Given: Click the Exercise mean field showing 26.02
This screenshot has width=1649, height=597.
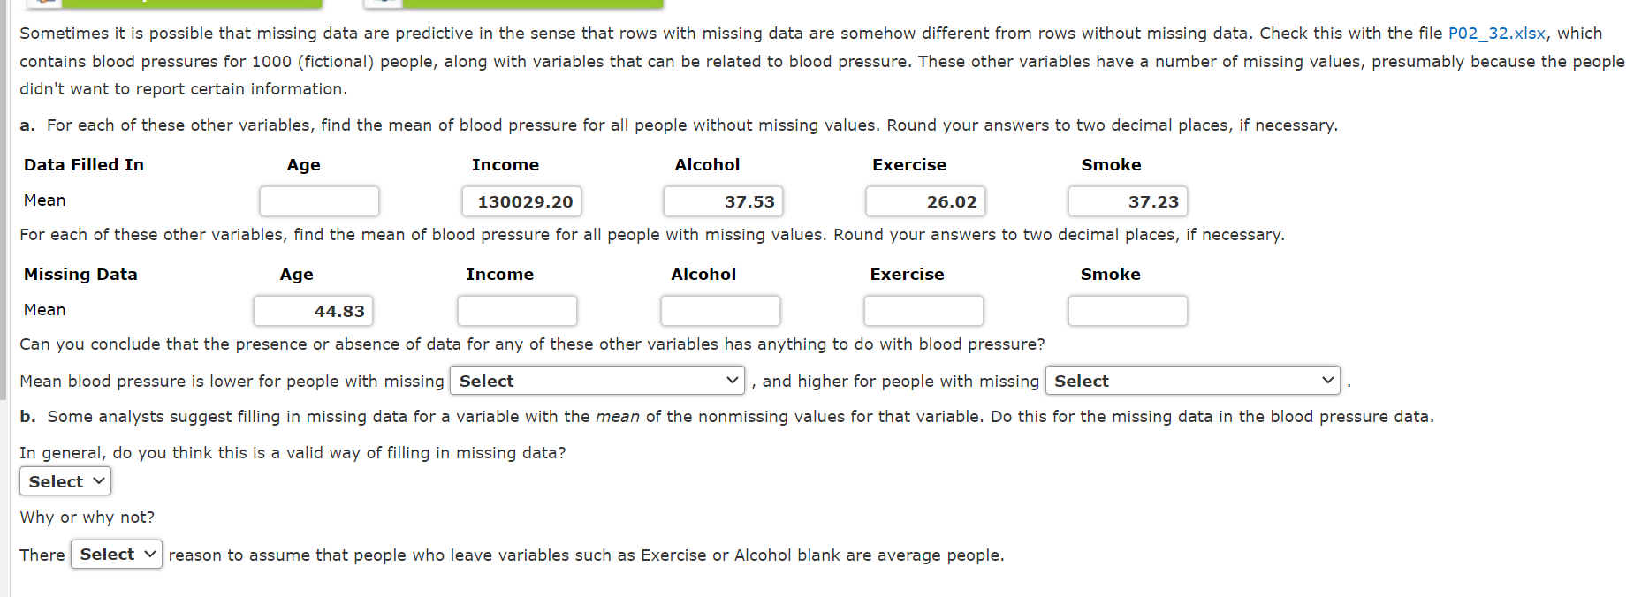Looking at the screenshot, I should pos(925,201).
